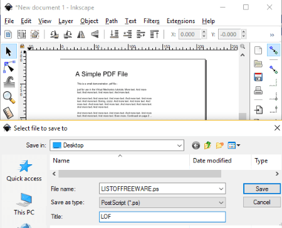This screenshot has width=282, height=228.
Task: Close the Select file dialog
Action: pyautogui.click(x=277, y=128)
